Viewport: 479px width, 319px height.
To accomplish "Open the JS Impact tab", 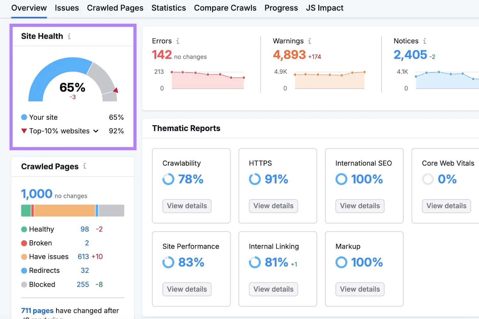I will click(x=324, y=8).
